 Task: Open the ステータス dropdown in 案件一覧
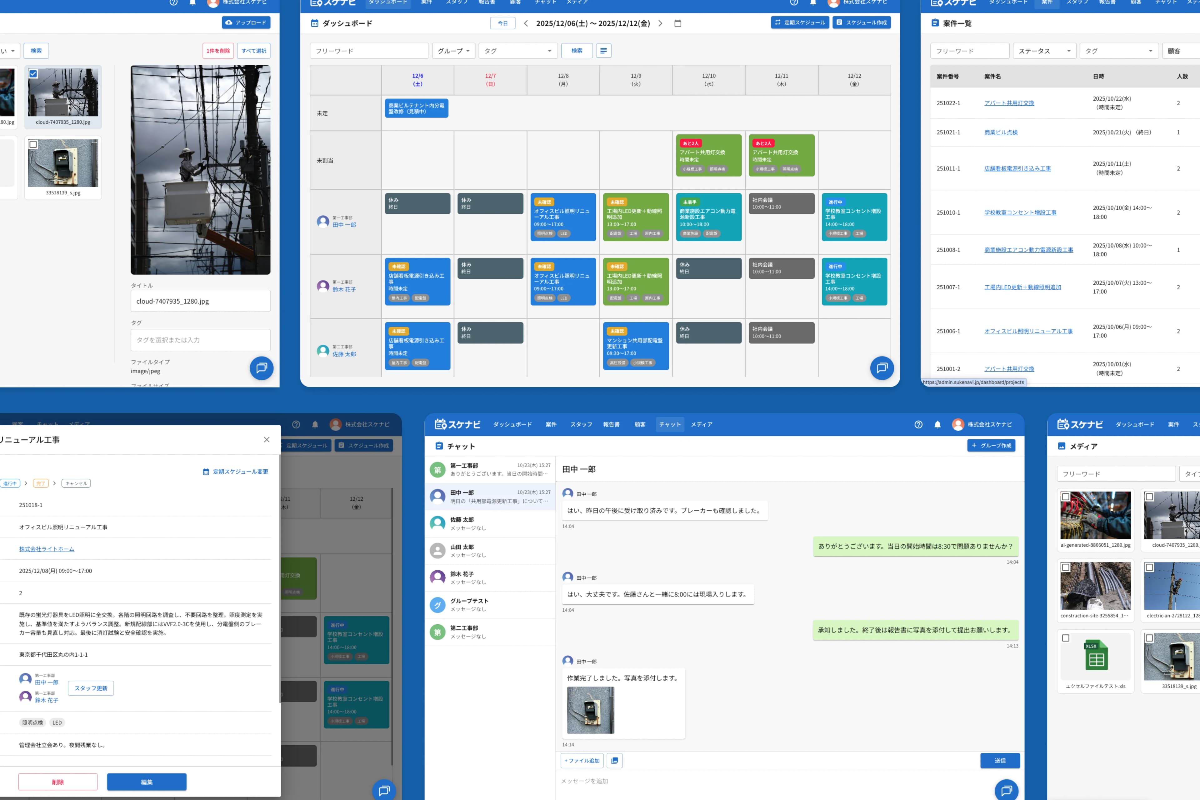point(1044,51)
